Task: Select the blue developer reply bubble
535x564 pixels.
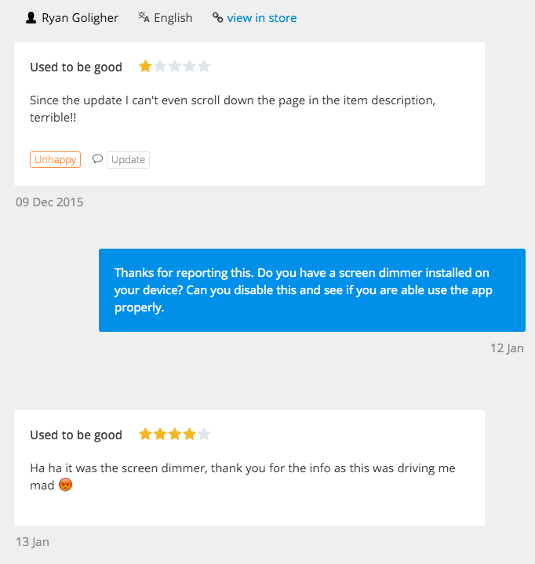Action: click(311, 289)
